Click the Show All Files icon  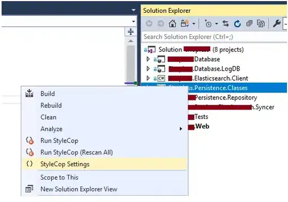[x=261, y=24]
